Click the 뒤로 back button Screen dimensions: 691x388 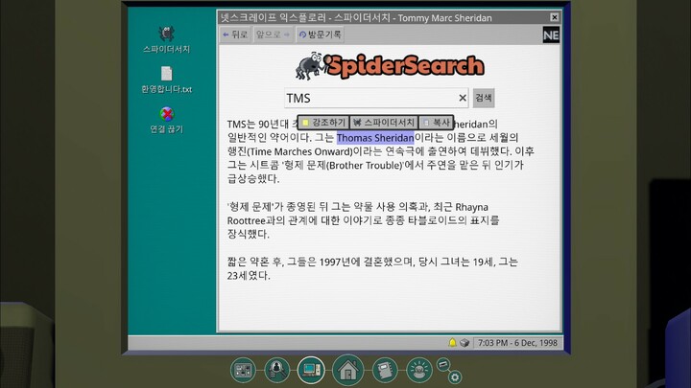235,34
